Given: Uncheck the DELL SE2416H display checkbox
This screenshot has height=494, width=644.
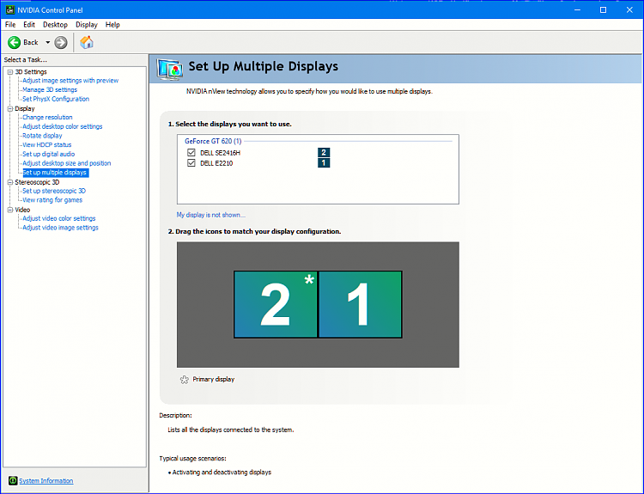Looking at the screenshot, I should pyautogui.click(x=191, y=152).
